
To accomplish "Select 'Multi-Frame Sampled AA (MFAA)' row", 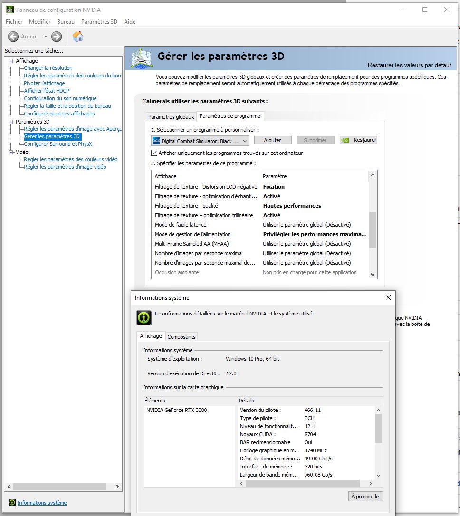I will [x=260, y=244].
